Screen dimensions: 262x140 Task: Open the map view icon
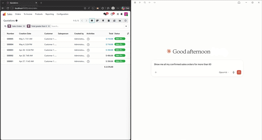103,21
